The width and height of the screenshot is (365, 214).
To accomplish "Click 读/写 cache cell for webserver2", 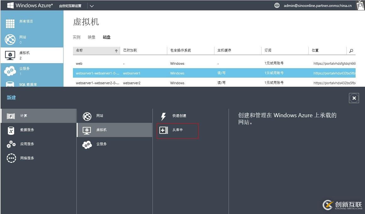I will (x=221, y=83).
